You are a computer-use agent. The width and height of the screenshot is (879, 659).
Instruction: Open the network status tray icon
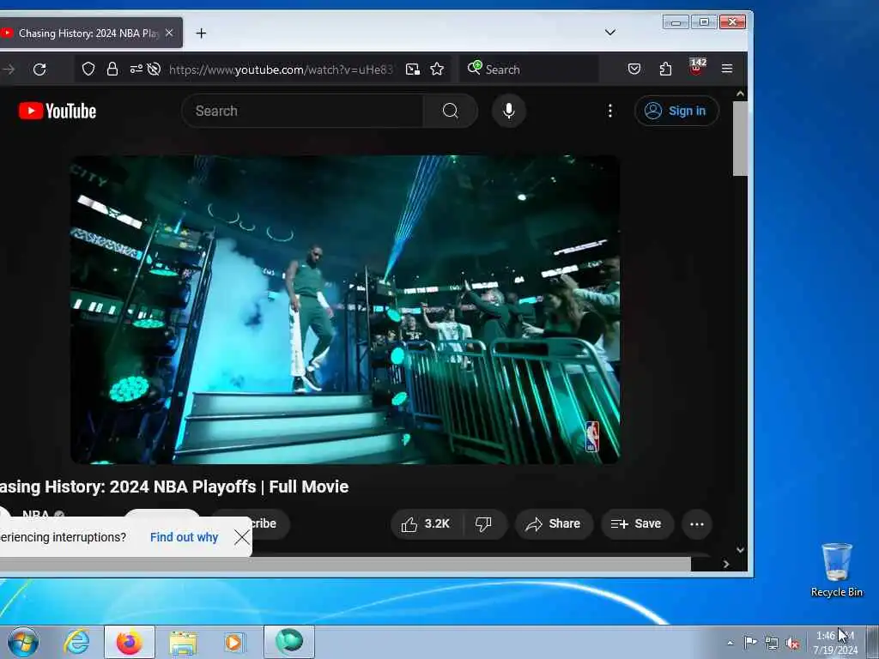(x=772, y=644)
